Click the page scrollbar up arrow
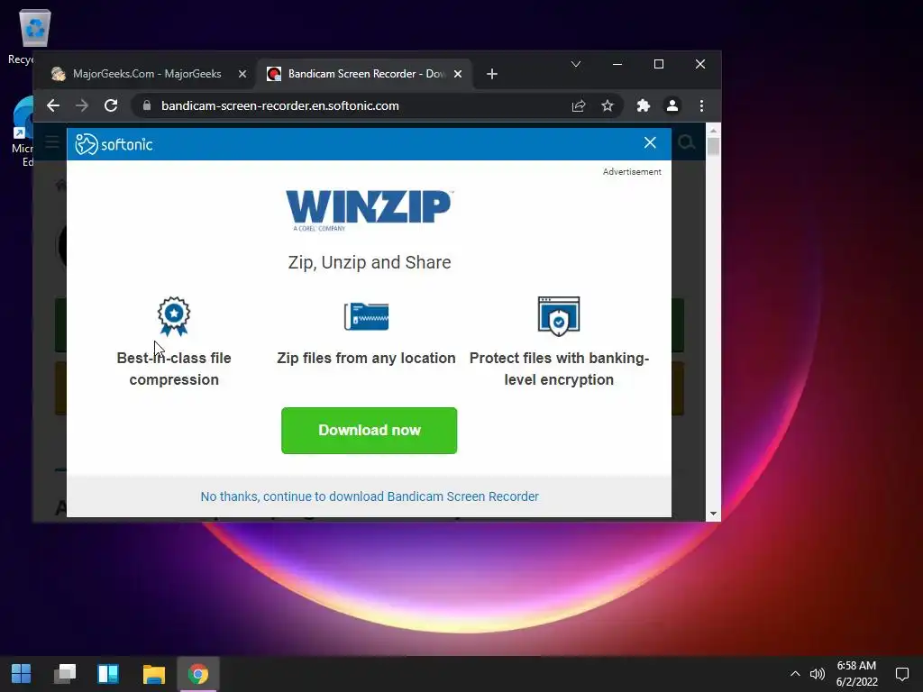Viewport: 923px width, 692px height. pyautogui.click(x=714, y=131)
